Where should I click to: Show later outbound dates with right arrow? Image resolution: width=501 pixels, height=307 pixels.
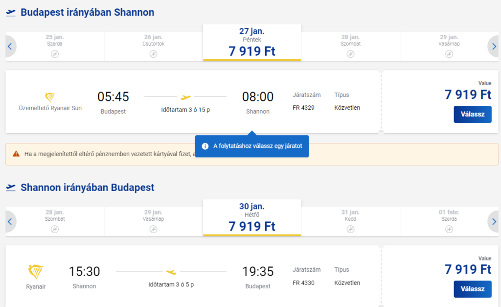pyautogui.click(x=493, y=47)
